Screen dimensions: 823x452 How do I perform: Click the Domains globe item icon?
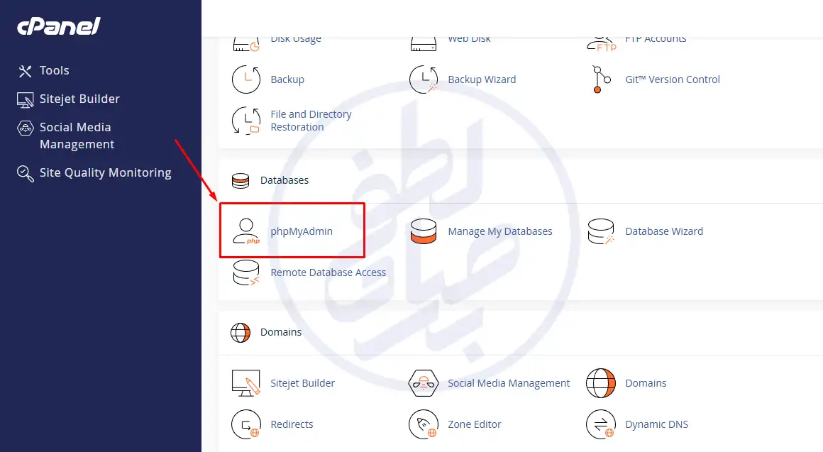tap(601, 382)
